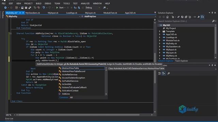Click the IntelliSense list scroll down arrow
218x122 pixels.
coord(106,94)
